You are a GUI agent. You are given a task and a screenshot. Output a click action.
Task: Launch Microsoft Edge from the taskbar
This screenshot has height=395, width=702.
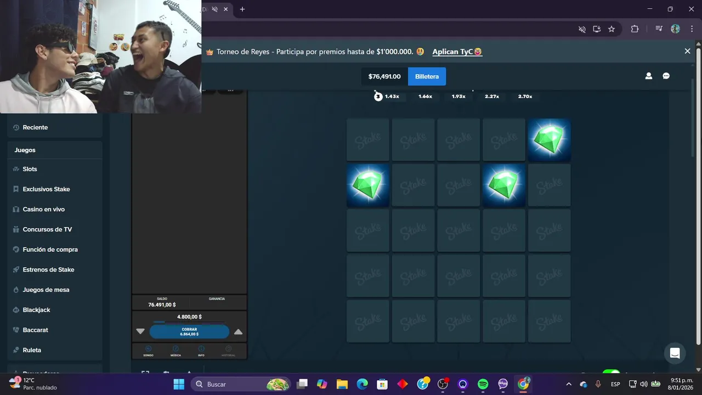[x=362, y=384]
